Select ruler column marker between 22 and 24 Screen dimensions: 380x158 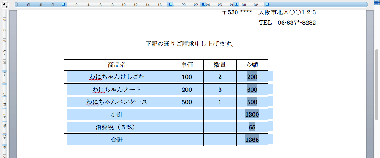click(x=203, y=5)
